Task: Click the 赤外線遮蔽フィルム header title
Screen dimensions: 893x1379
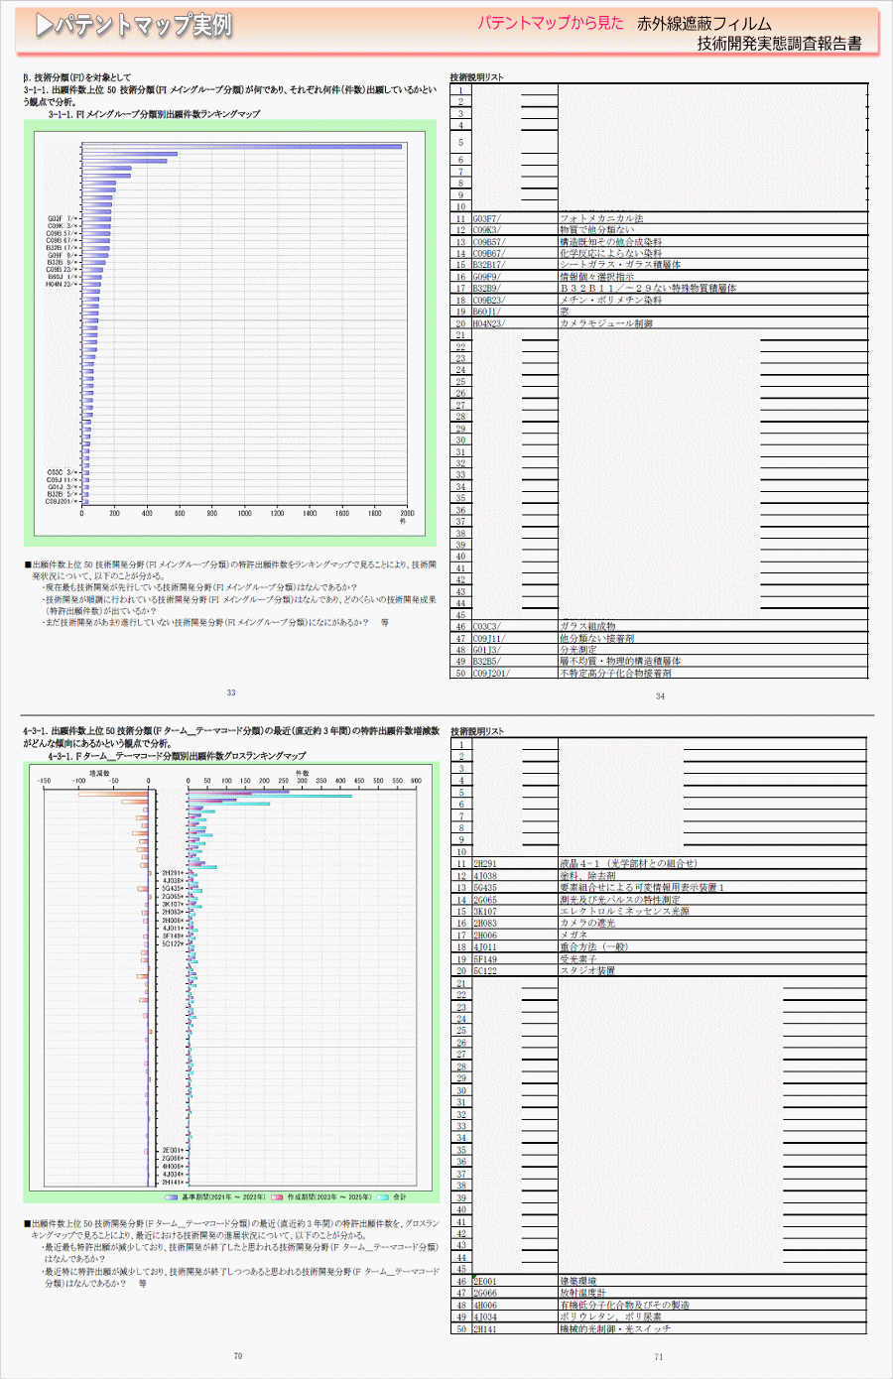Action: pos(703,24)
